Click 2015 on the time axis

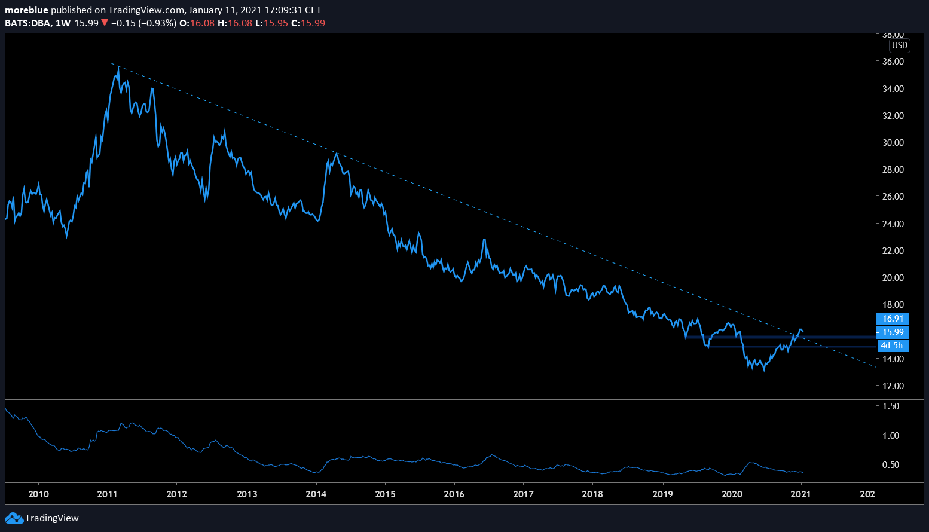[x=386, y=494]
